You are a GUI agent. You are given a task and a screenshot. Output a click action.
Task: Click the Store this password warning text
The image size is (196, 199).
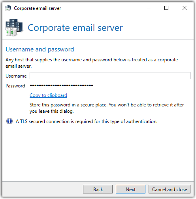pos(107,108)
